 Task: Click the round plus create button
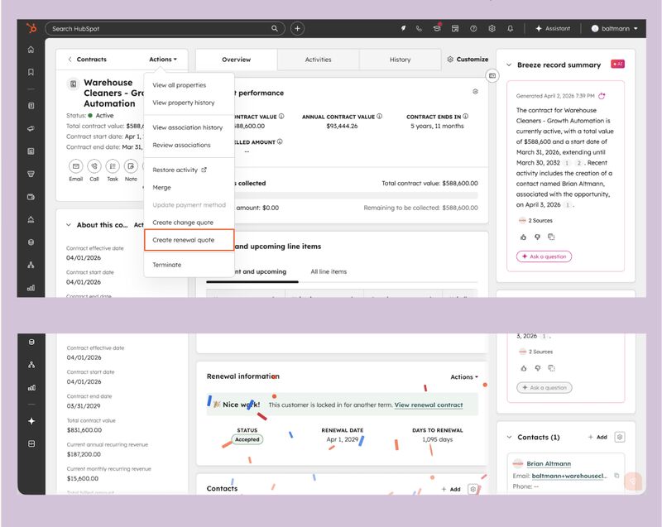tap(297, 28)
